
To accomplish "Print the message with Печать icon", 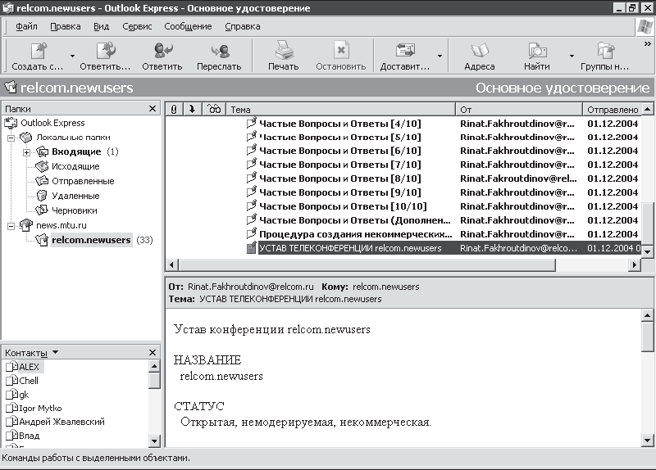I will [284, 51].
